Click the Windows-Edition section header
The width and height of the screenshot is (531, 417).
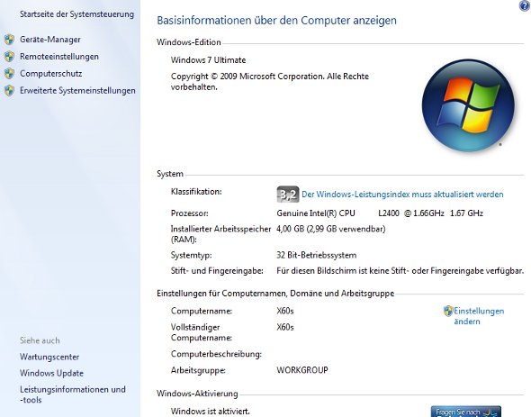click(x=189, y=42)
